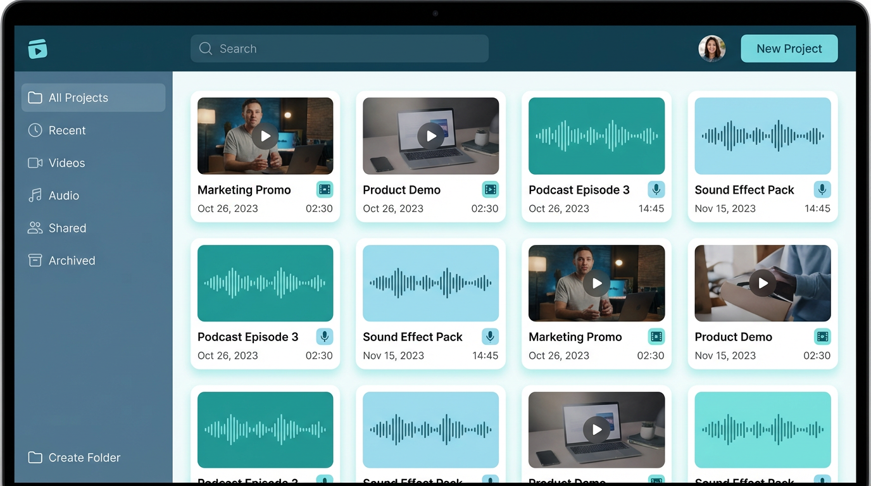This screenshot has height=486, width=871.
Task: Open the Archived section
Action: 72,261
